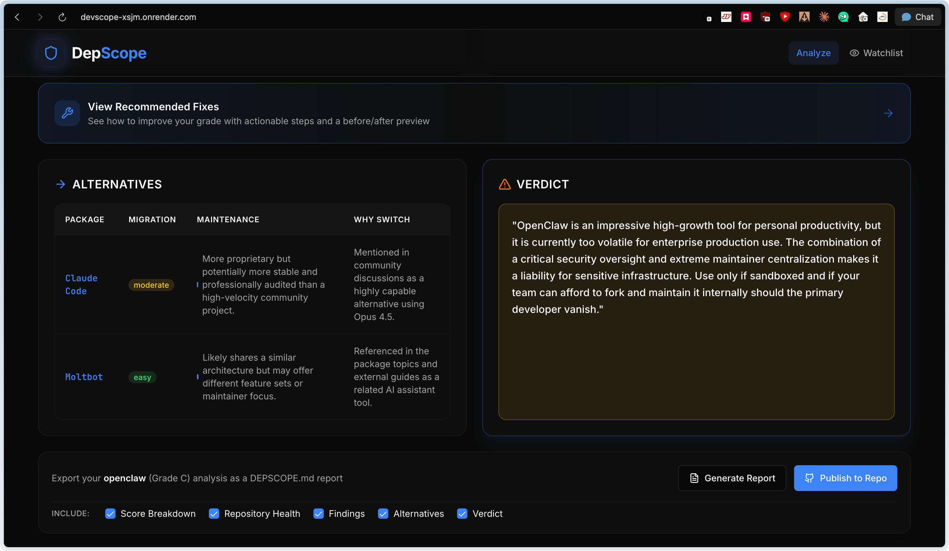Click the DepScope shield logo icon
Screen dimensions: 949x551
(x=51, y=53)
